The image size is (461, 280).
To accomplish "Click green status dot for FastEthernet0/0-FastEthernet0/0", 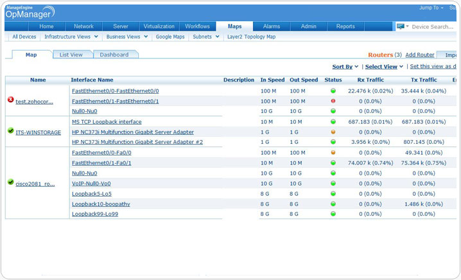I will point(333,91).
